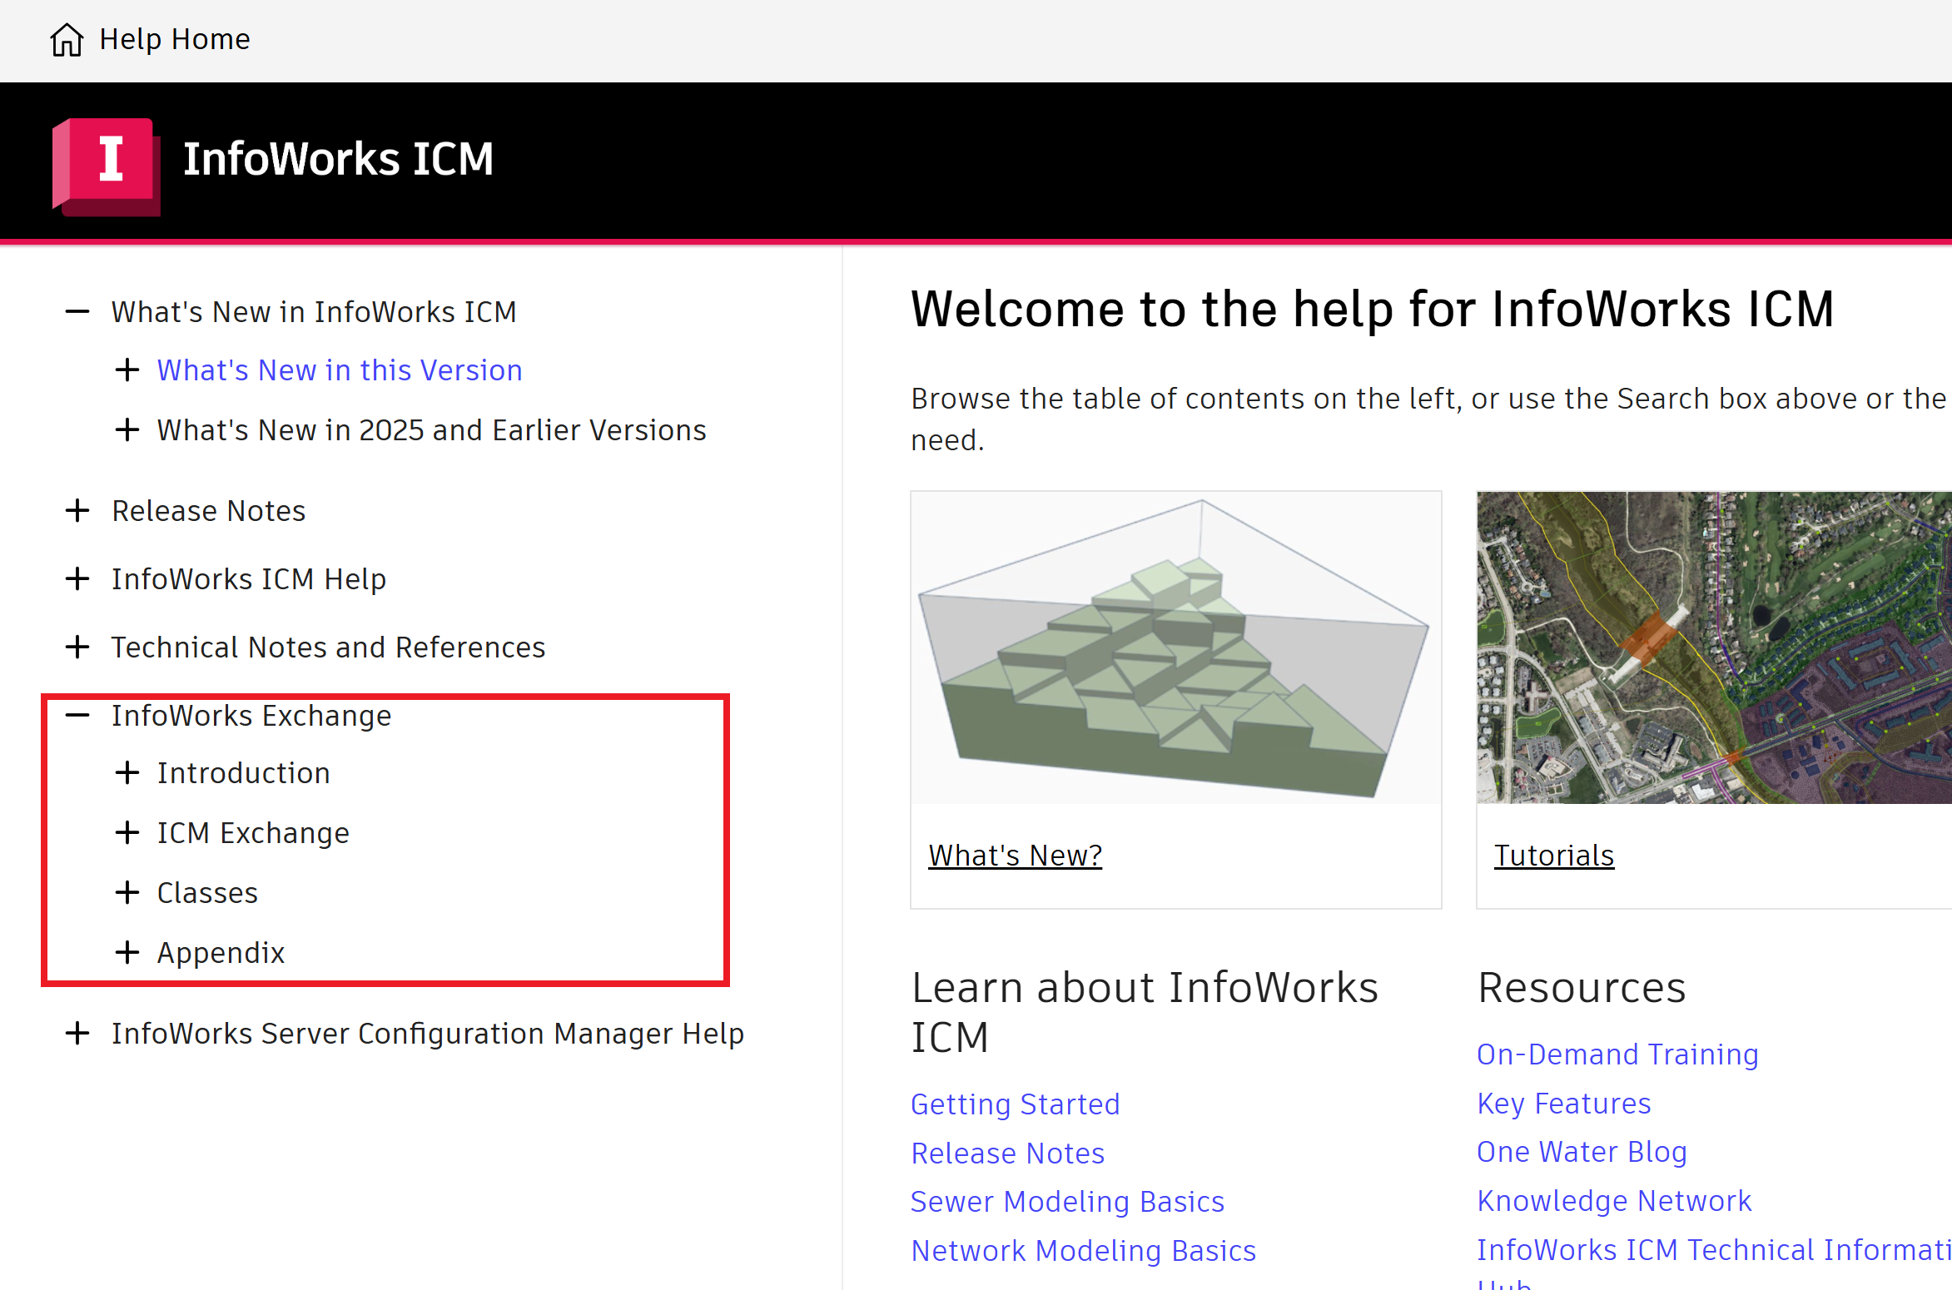This screenshot has height=1290, width=1952.
Task: Expand the Release Notes tree node
Action: [77, 511]
